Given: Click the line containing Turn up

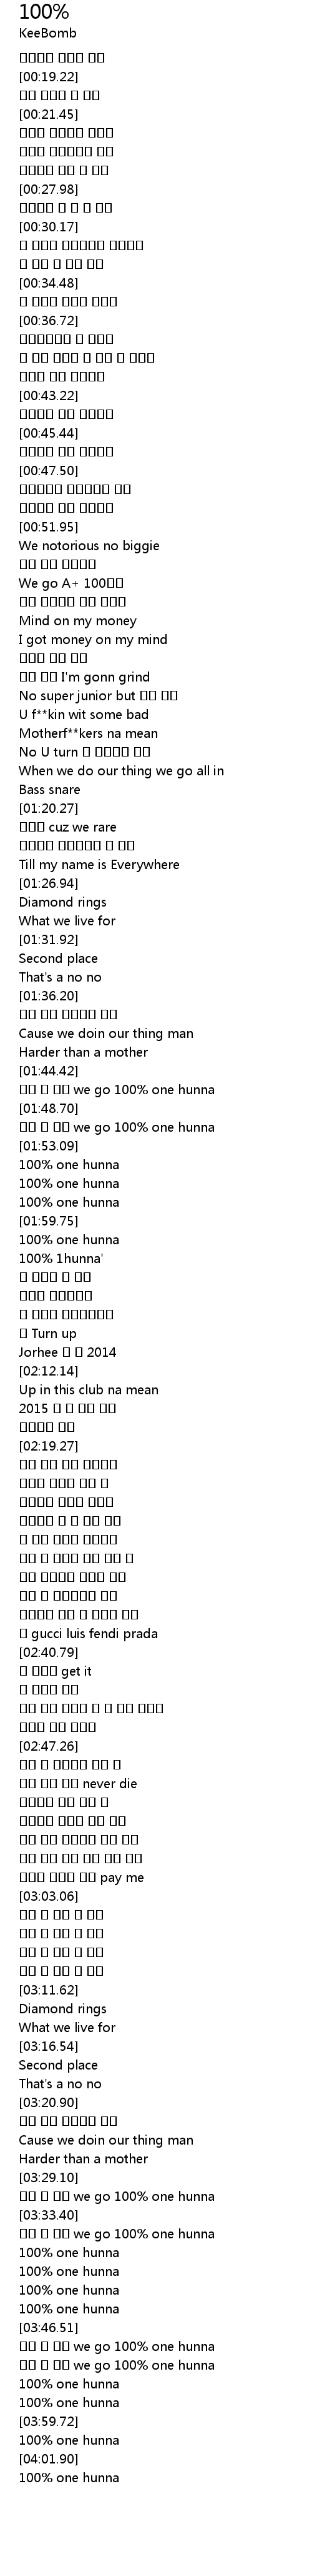Looking at the screenshot, I should click(x=47, y=1334).
